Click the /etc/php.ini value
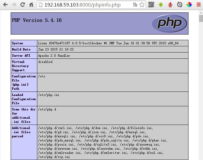The image size is (203, 160). (49, 95)
